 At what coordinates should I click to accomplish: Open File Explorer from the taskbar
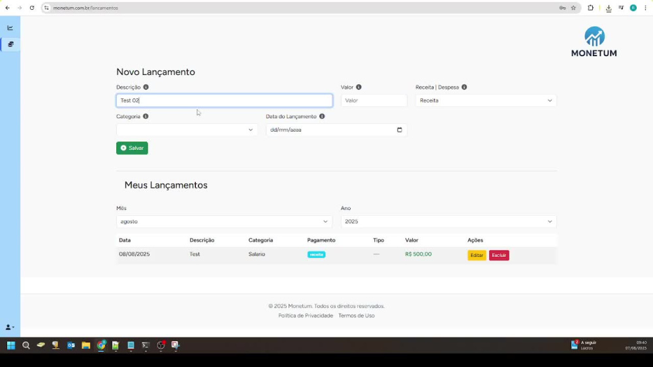pos(86,345)
